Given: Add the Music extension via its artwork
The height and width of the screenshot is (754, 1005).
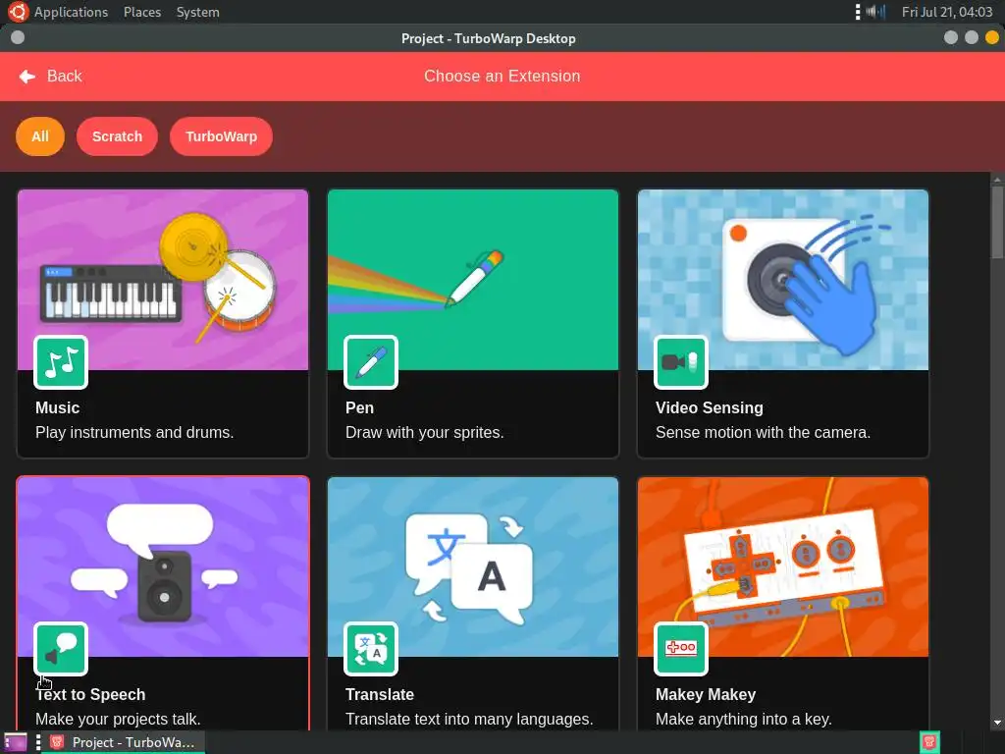Looking at the screenshot, I should pyautogui.click(x=163, y=280).
